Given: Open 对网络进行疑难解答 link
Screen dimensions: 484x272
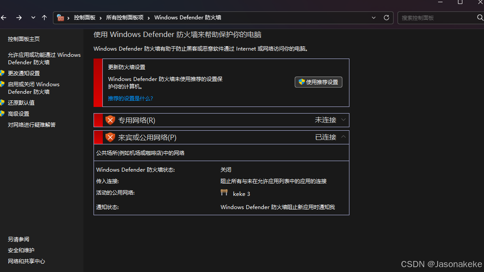Looking at the screenshot, I should [x=32, y=125].
